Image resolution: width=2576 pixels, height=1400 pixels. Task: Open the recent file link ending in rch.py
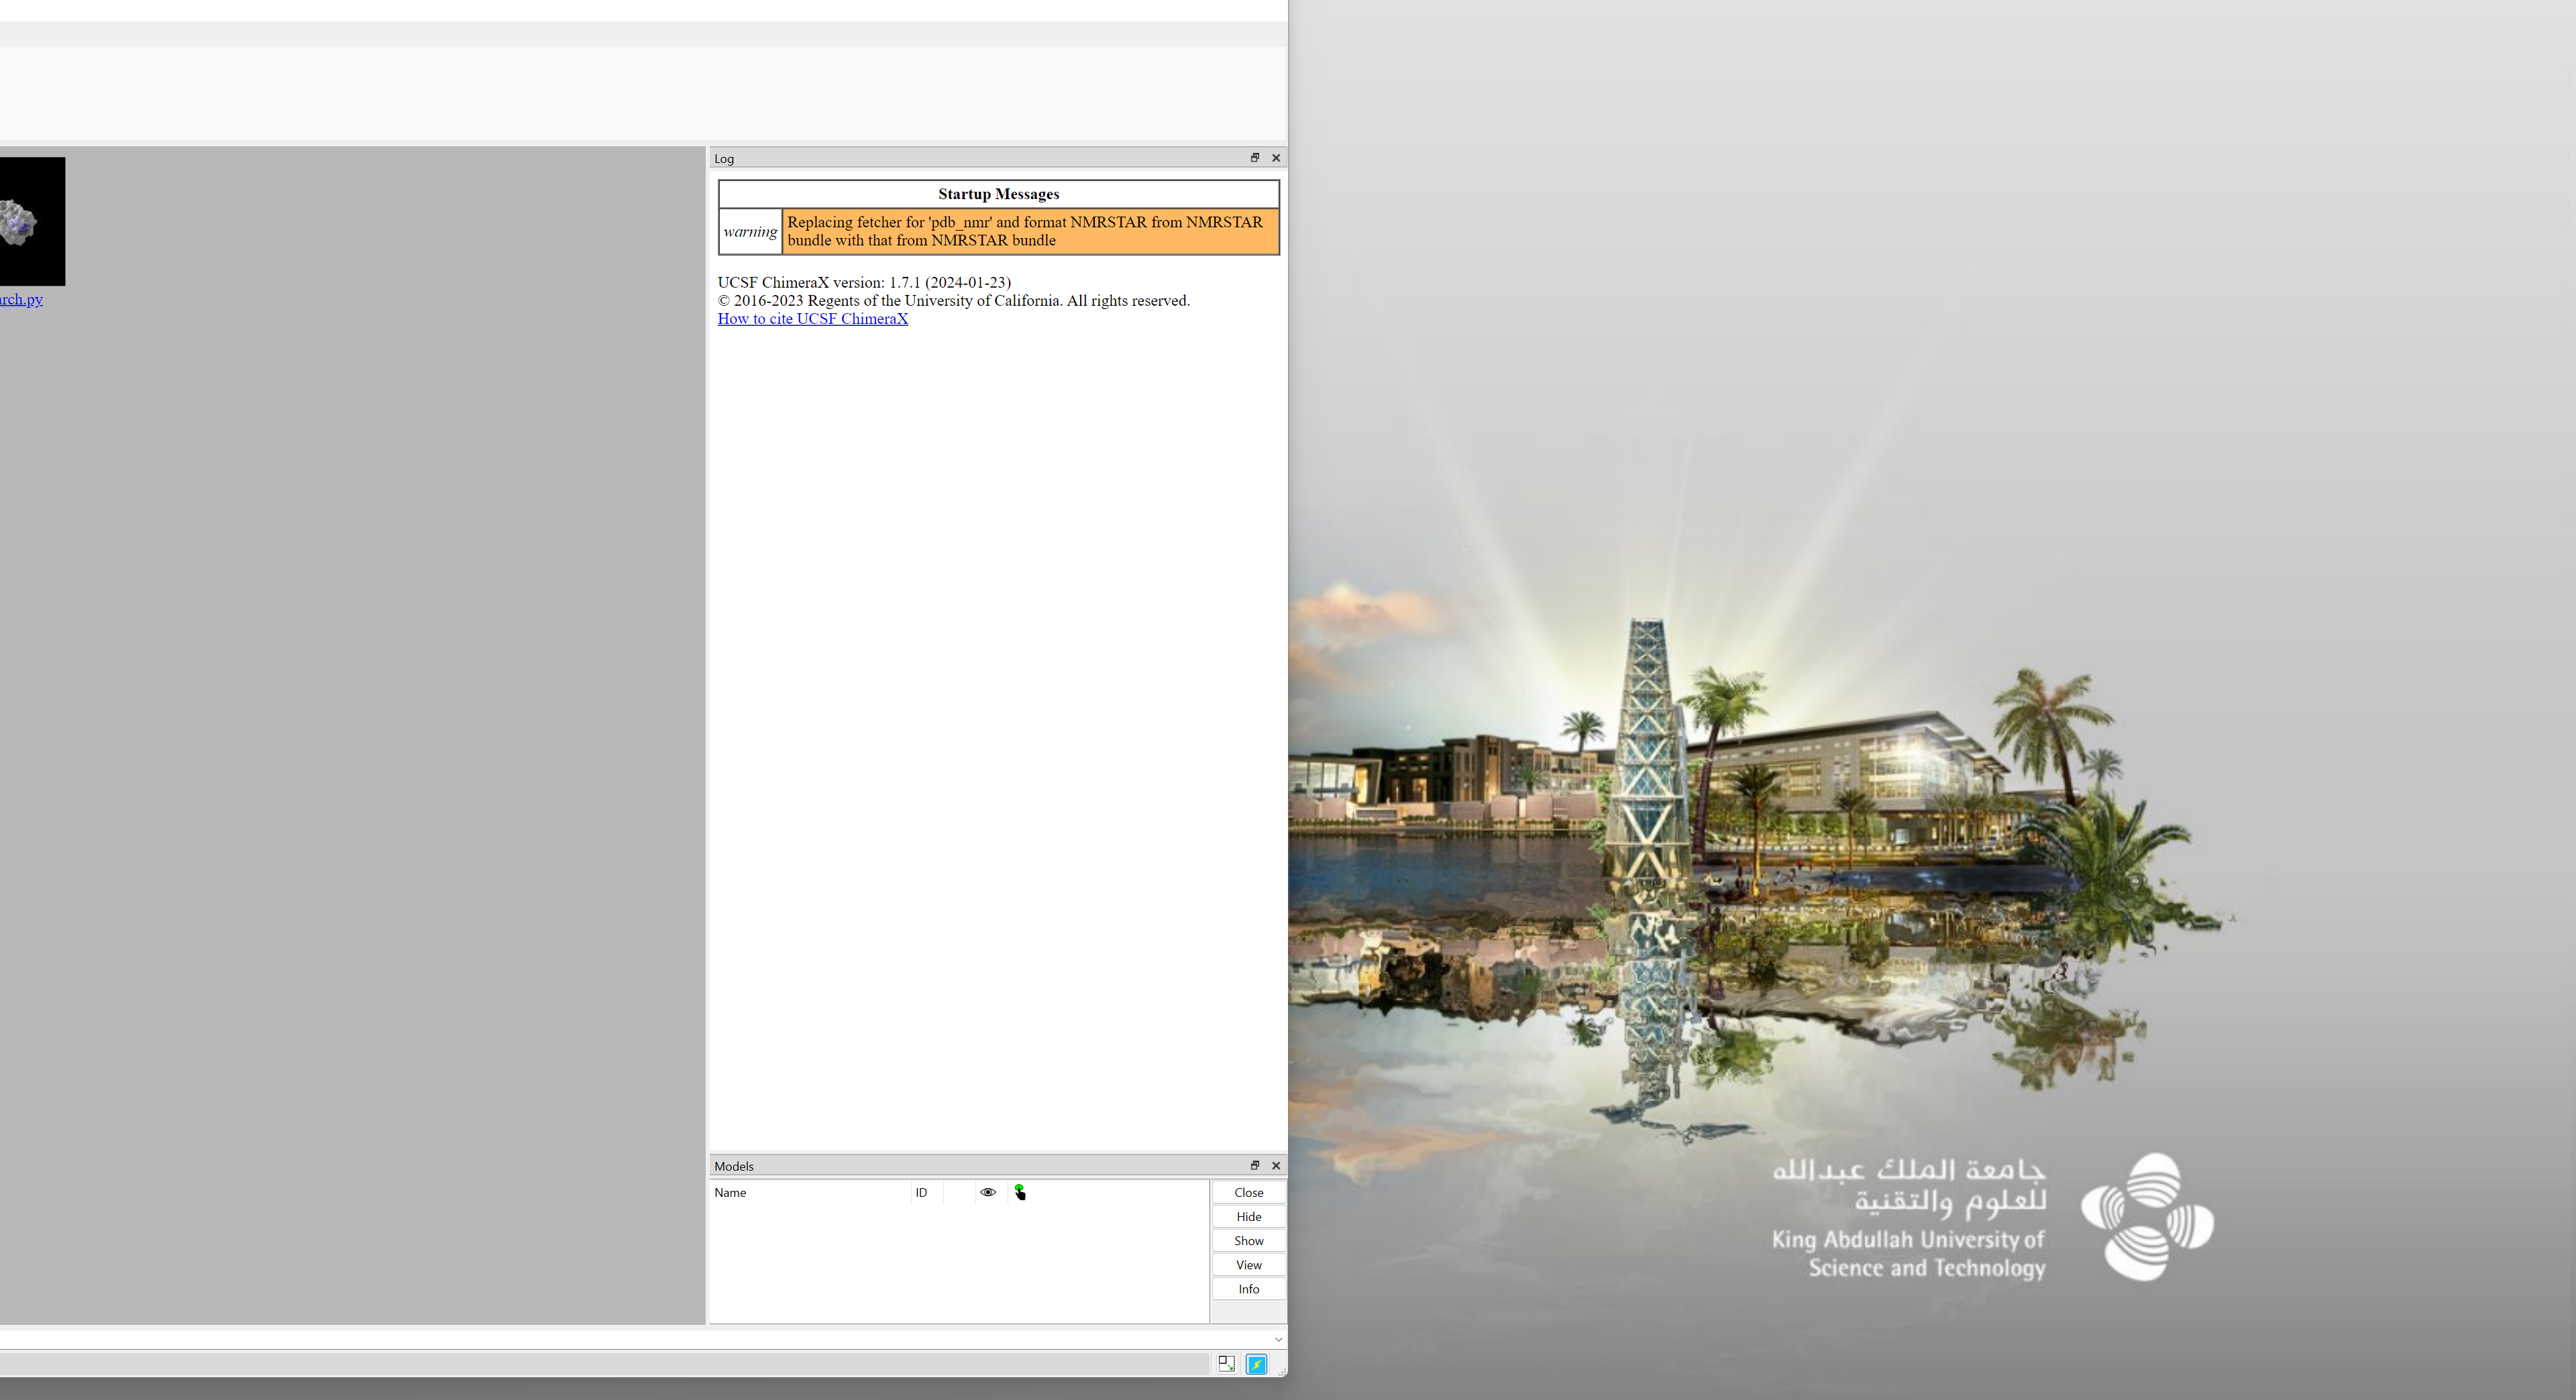click(20, 299)
